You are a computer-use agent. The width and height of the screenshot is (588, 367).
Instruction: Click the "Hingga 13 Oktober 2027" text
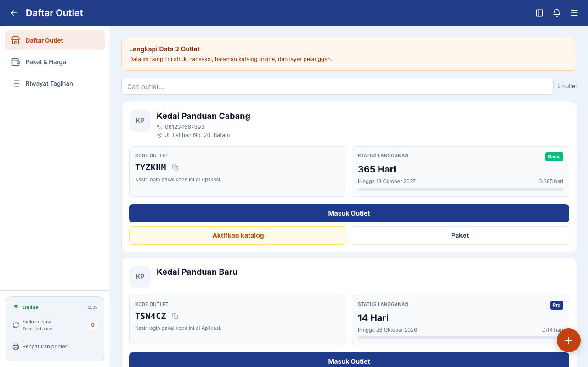click(387, 181)
